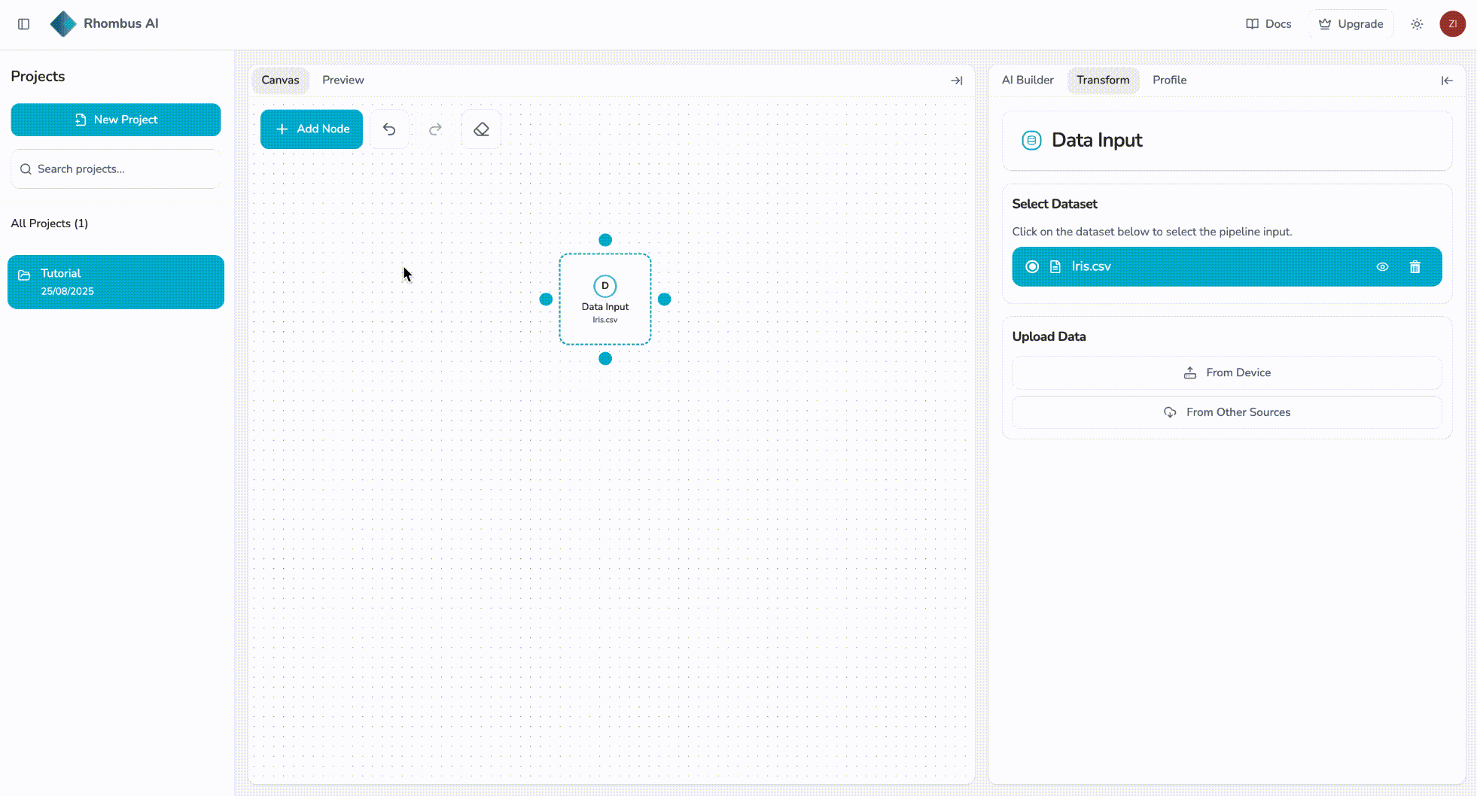
Task: Click the undo arrow on canvas toolbar
Action: pos(389,129)
